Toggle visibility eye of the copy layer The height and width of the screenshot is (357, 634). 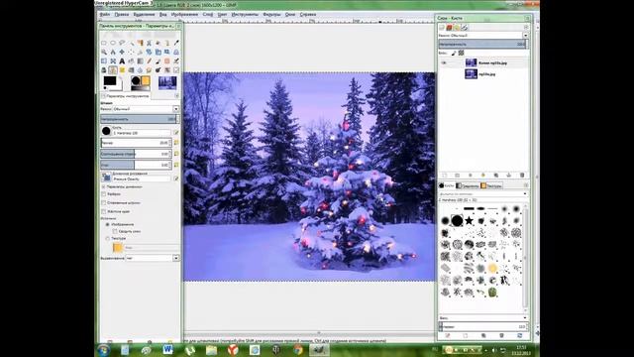pyautogui.click(x=444, y=63)
